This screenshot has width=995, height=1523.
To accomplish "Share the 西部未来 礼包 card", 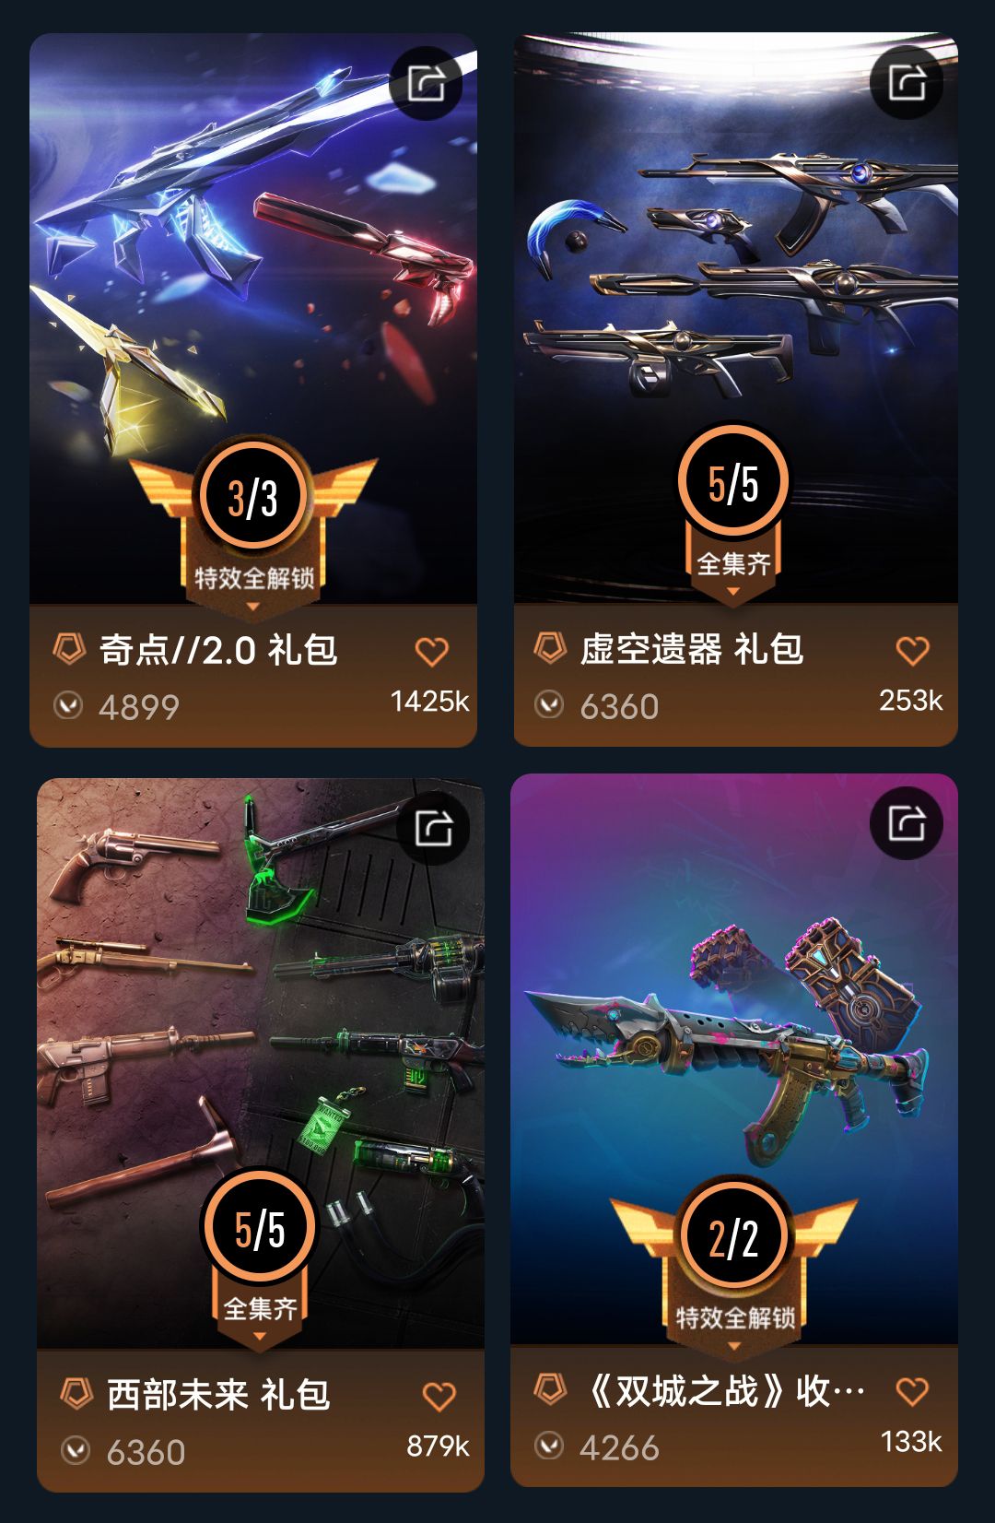I will pos(433,828).
